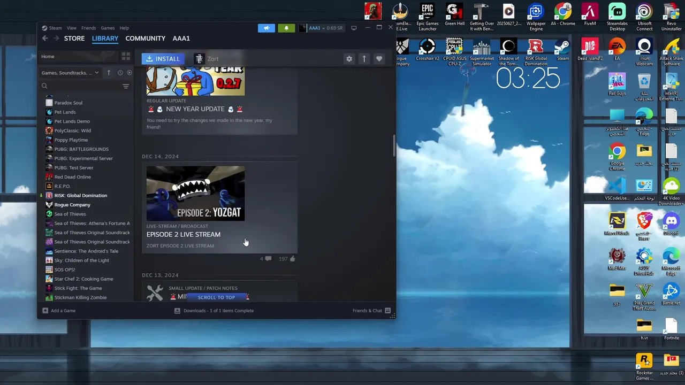Open the View menu

[x=71, y=28]
